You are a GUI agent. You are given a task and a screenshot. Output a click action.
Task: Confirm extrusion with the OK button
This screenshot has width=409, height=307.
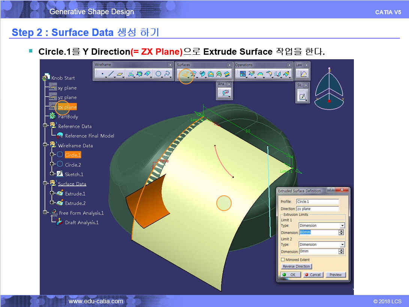[x=290, y=275]
